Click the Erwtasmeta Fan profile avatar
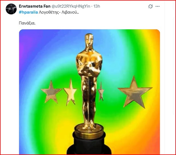Image resolution: width=176 pixels, height=155 pixels. click(x=11, y=9)
